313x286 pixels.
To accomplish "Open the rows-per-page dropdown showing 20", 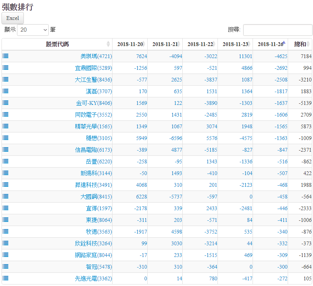I will coord(33,29).
